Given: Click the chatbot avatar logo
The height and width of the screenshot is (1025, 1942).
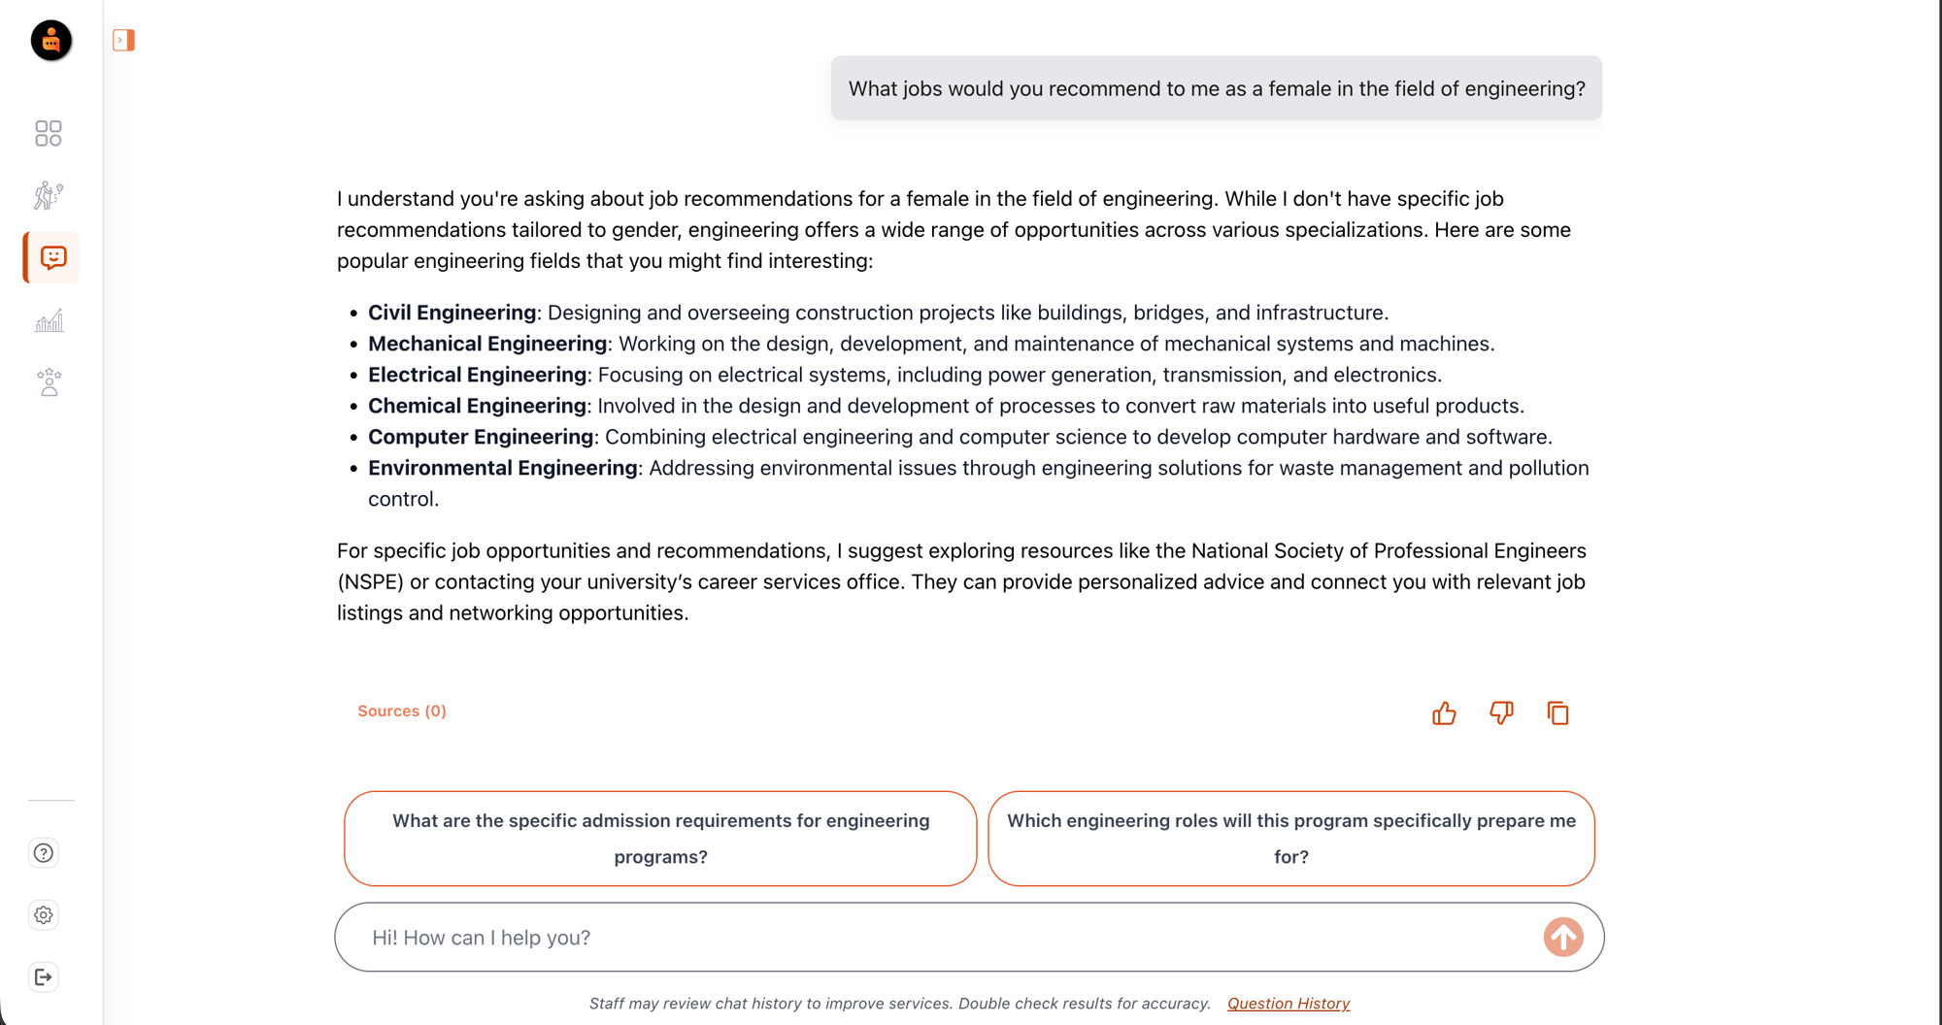Looking at the screenshot, I should [50, 41].
